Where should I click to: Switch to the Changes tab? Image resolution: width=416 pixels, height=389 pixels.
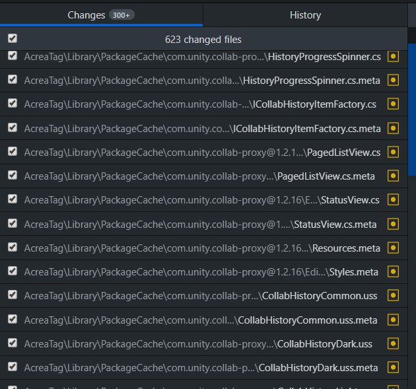(x=101, y=15)
